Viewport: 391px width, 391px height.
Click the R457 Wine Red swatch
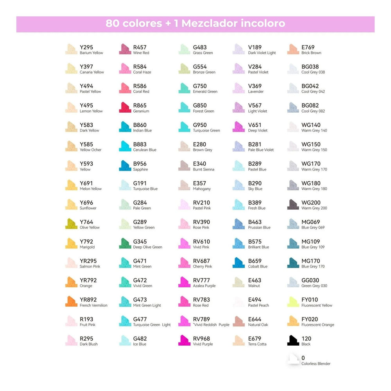[125, 49]
